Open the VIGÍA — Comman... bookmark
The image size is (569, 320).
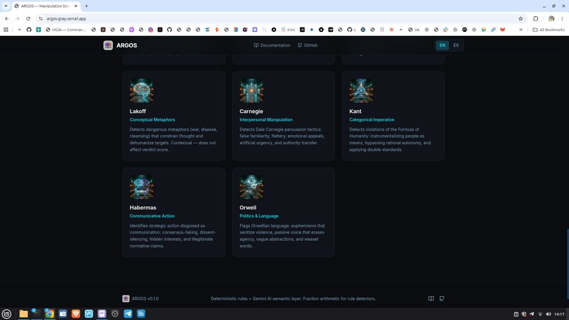(x=66, y=30)
